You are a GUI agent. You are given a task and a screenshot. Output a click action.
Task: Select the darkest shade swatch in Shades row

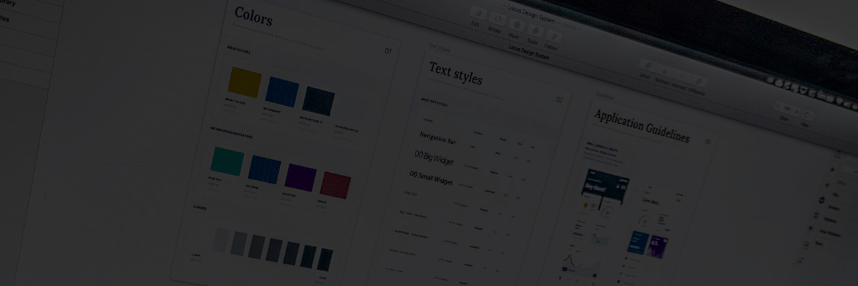click(x=325, y=259)
